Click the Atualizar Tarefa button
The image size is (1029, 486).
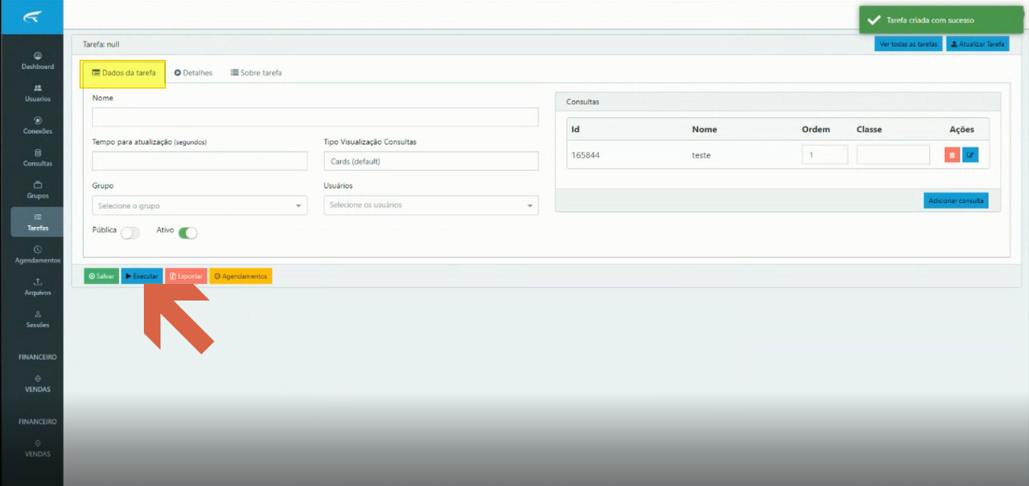(x=978, y=44)
